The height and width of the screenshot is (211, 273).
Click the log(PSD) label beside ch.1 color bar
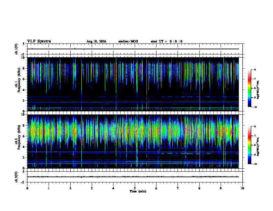tap(258, 90)
